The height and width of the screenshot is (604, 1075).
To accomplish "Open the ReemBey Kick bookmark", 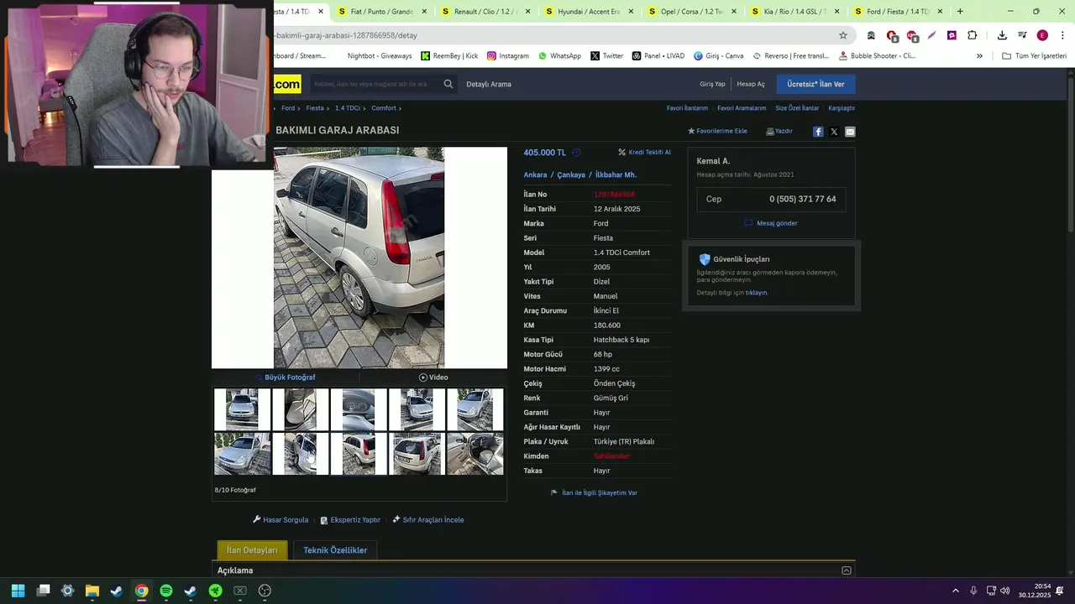I will tap(449, 55).
